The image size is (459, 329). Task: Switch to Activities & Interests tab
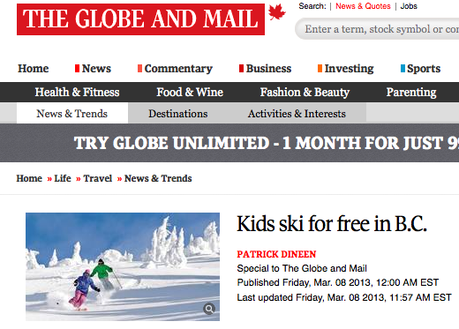pos(297,114)
